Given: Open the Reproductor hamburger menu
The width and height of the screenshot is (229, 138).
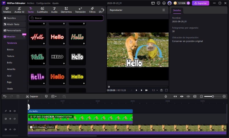Looking at the screenshot, I should coord(164,10).
